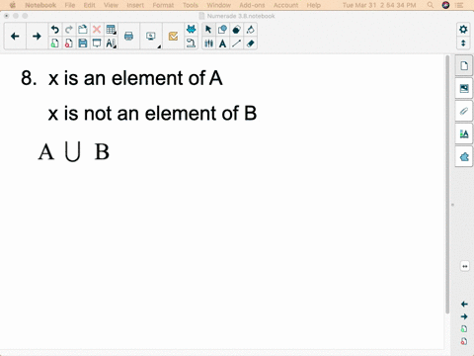Open the response assessment checkmark tool

pyautogui.click(x=173, y=37)
